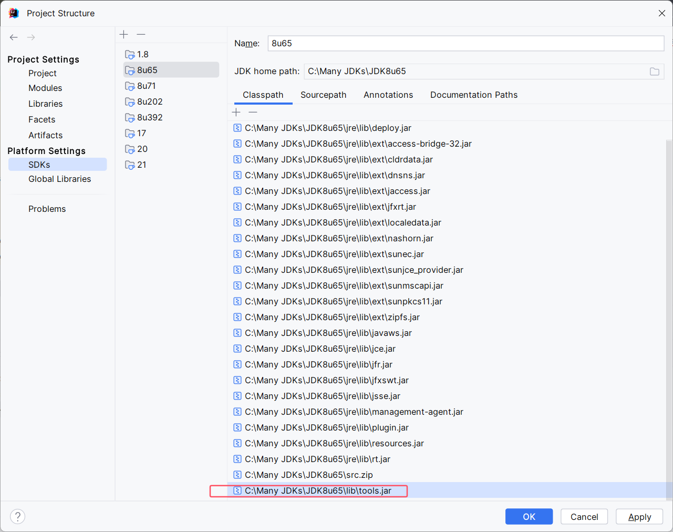The width and height of the screenshot is (673, 532).
Task: Add classpath entry with plus icon
Action: 236,112
